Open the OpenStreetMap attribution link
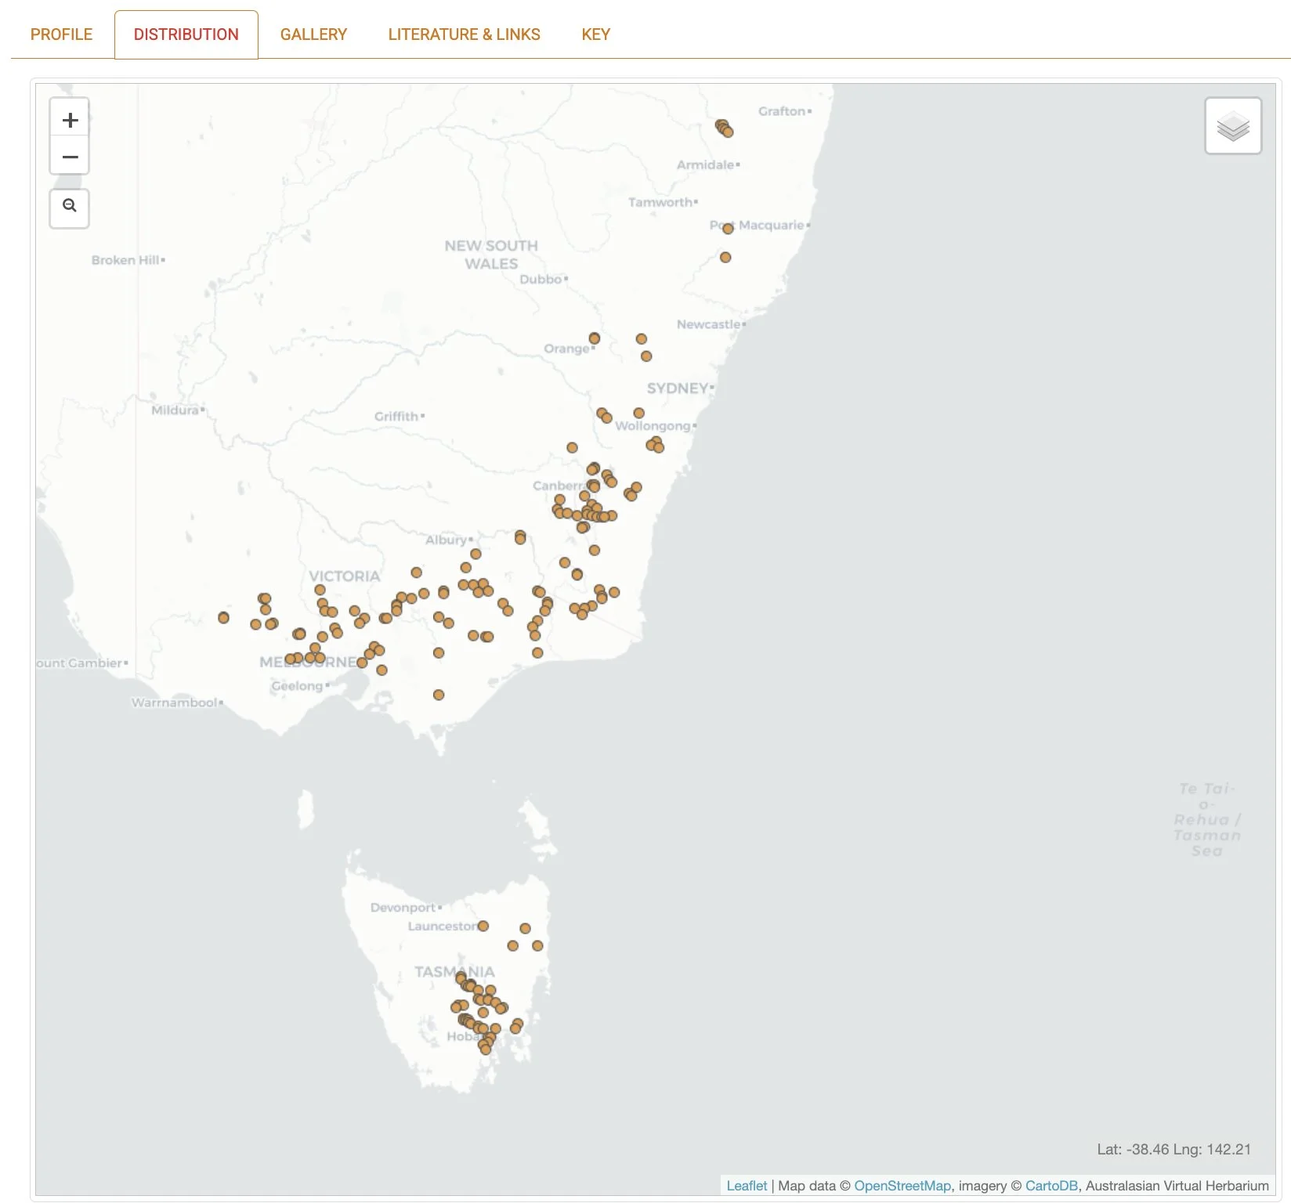1291x1203 pixels. point(902,1186)
